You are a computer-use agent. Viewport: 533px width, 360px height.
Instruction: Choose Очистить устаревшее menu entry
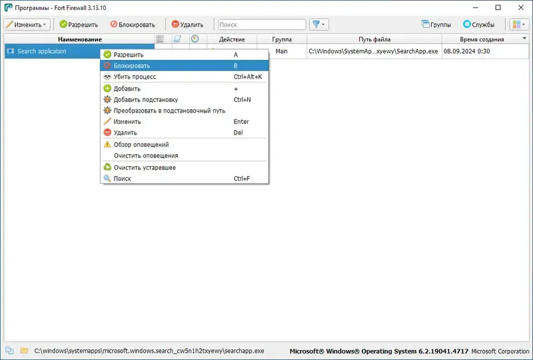click(x=185, y=168)
